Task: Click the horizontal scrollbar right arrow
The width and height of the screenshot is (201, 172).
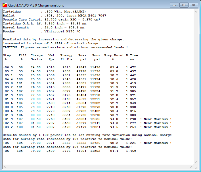Action: [x=191, y=167]
